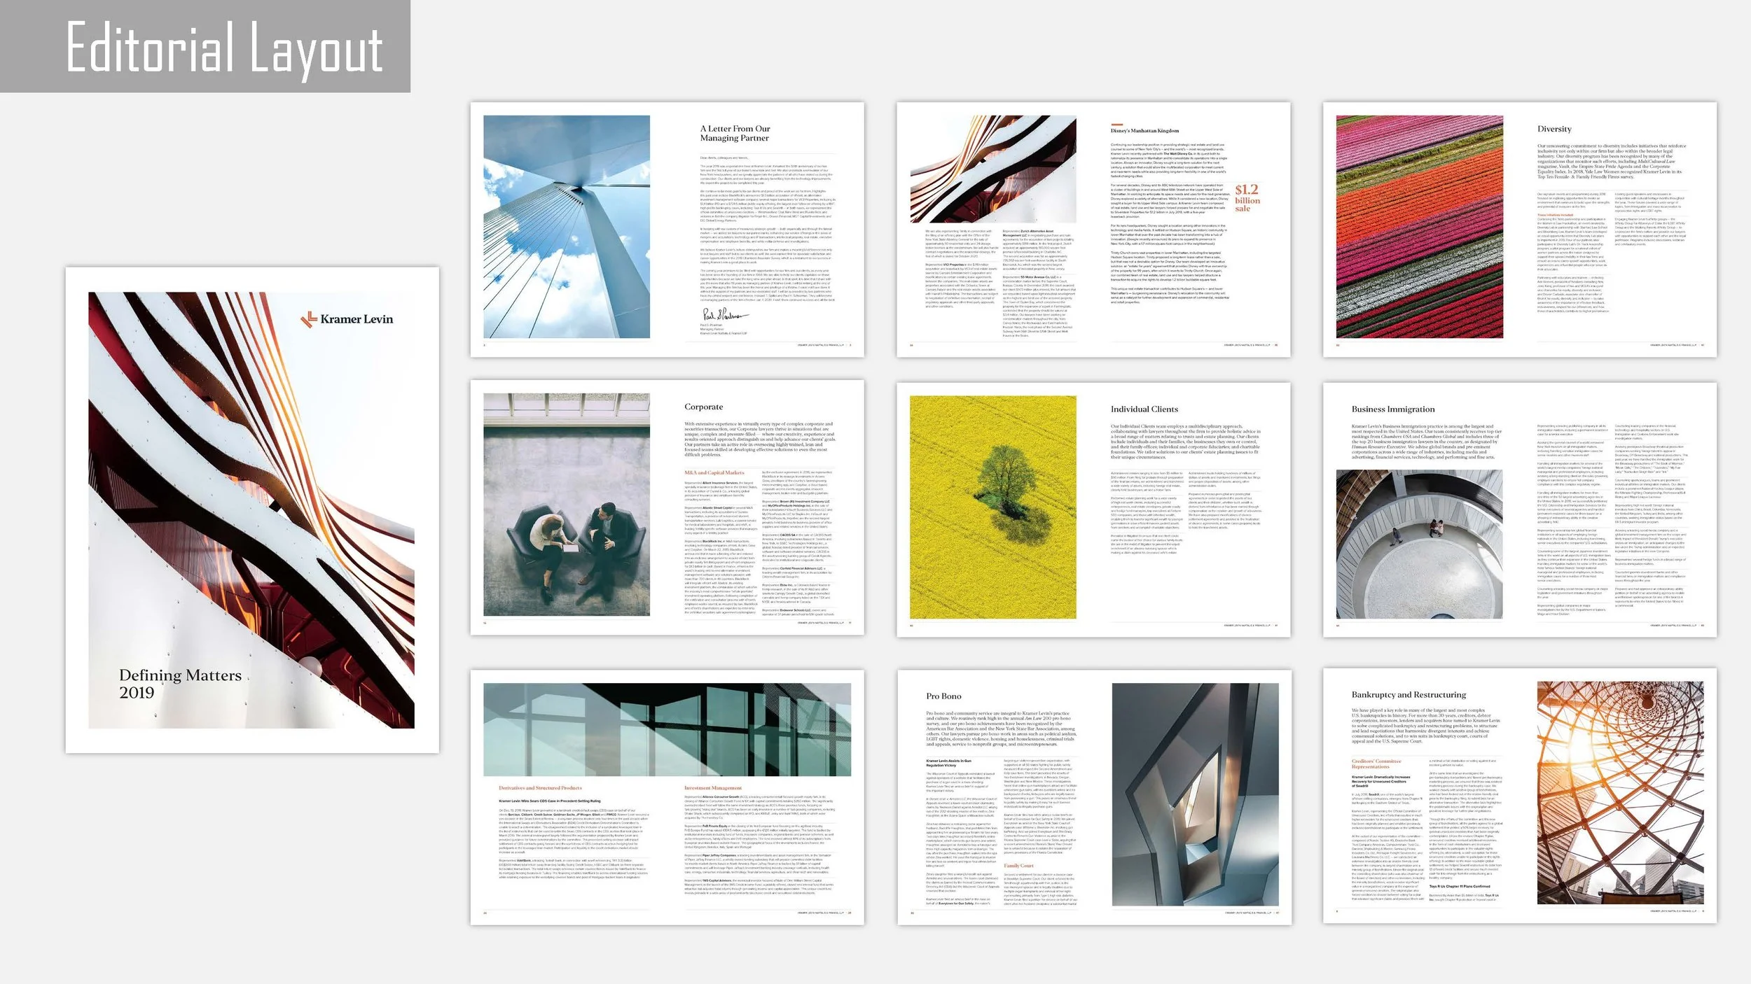1751x984 pixels.
Task: Click the Kramer Levin logo on cover
Action: [347, 319]
